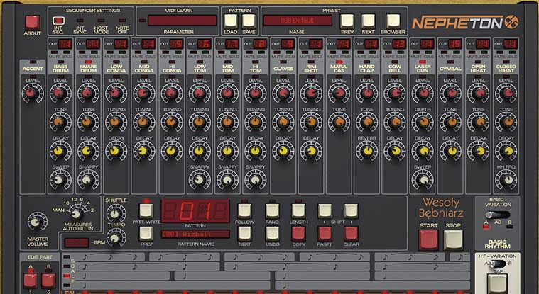Select the Laser Gun instrument label
This screenshot has width=539, height=294.
click(x=423, y=68)
